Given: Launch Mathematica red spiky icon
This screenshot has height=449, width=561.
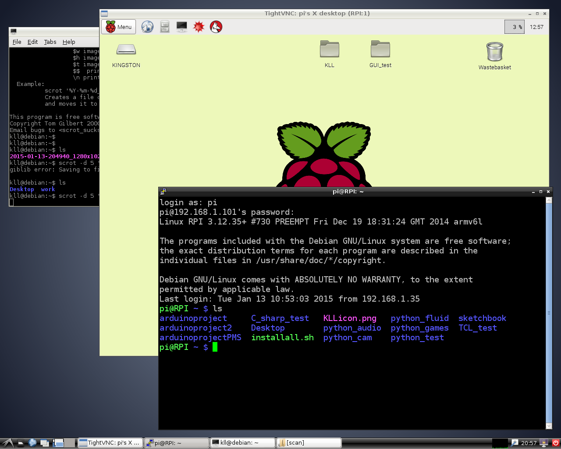Looking at the screenshot, I should (199, 27).
